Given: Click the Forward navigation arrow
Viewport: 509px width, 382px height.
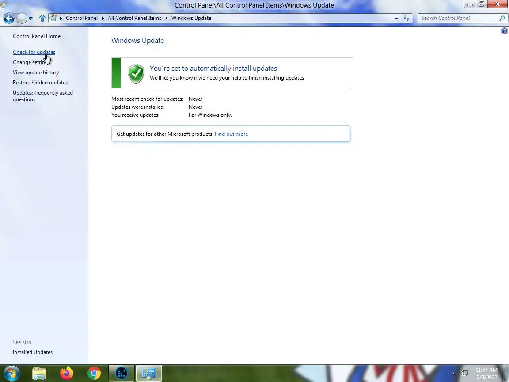Looking at the screenshot, I should pos(21,18).
